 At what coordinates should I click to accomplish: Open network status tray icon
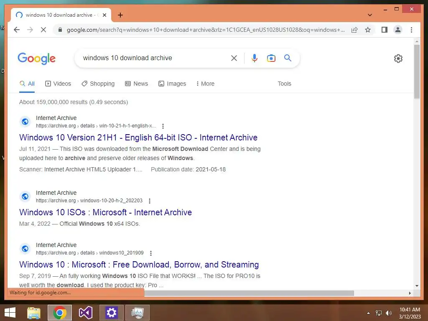pos(379,313)
